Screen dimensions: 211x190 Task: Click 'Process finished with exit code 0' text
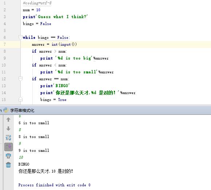click(x=54, y=185)
